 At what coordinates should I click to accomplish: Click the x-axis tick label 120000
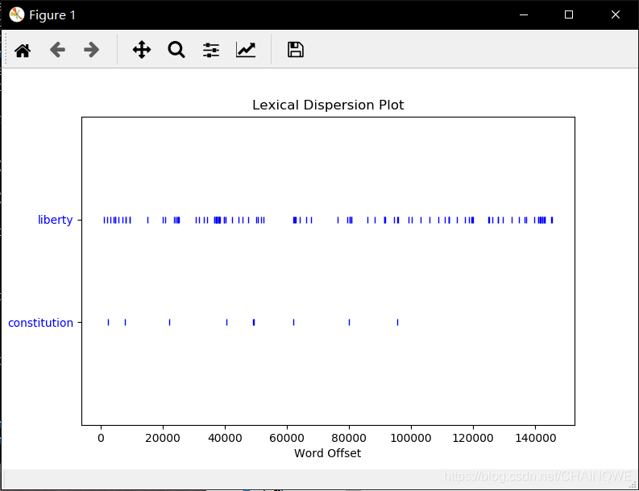[473, 438]
